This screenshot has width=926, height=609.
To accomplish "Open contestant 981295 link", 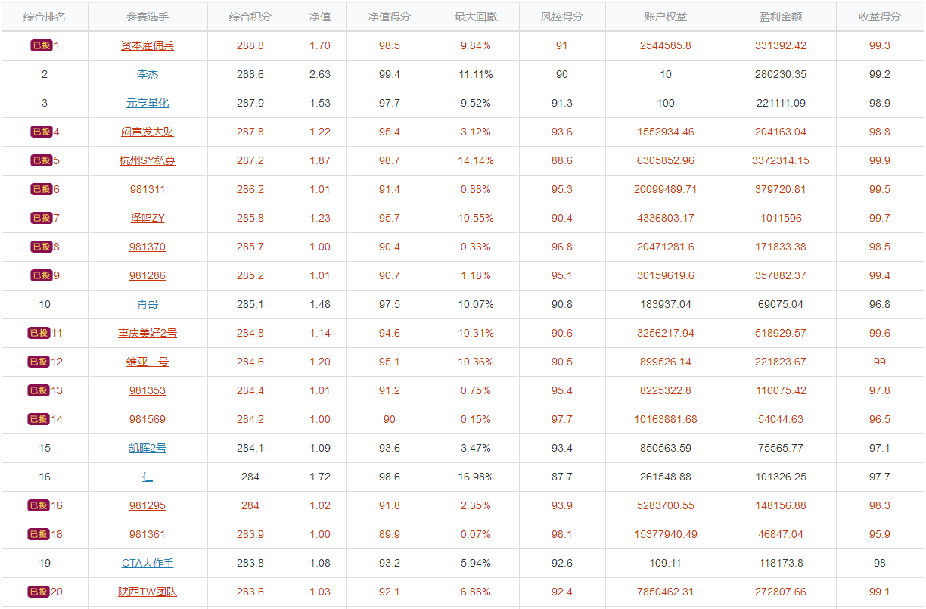I will (x=148, y=505).
